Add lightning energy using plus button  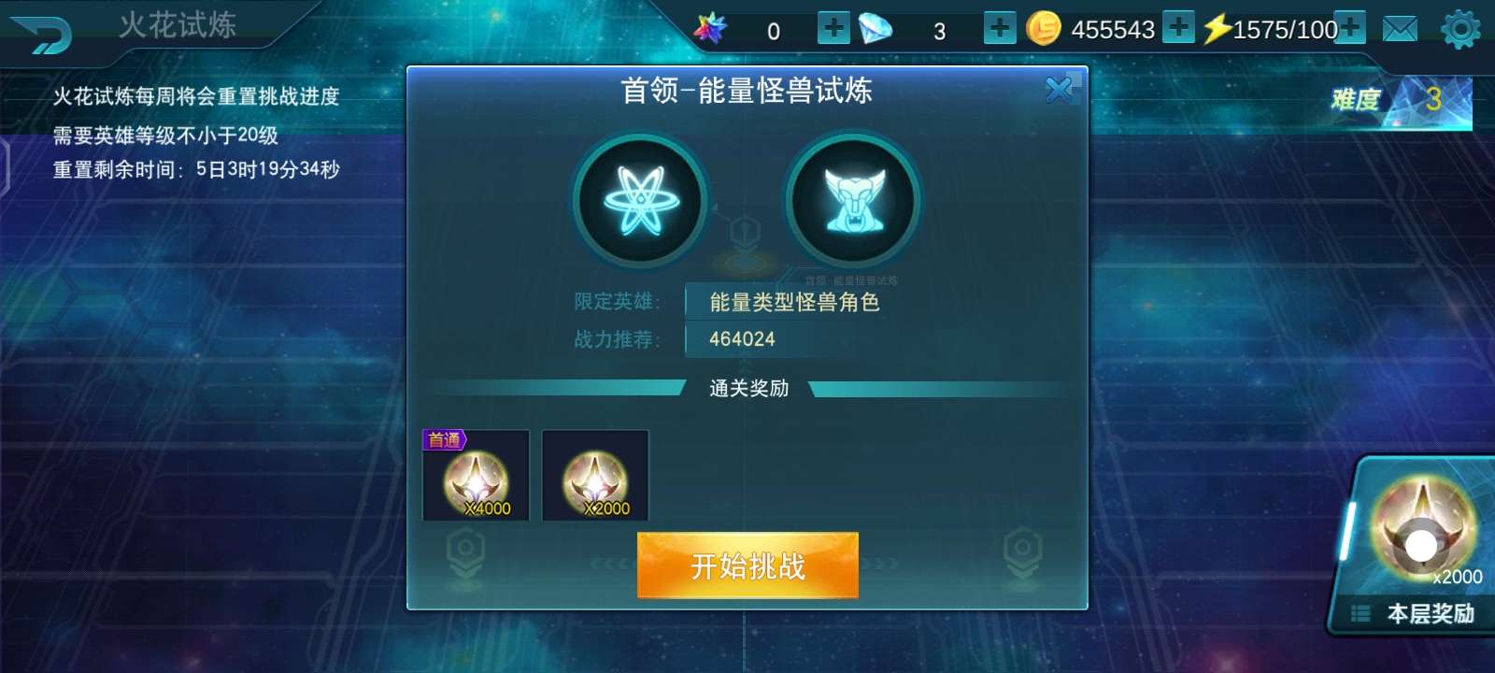pos(1350,27)
